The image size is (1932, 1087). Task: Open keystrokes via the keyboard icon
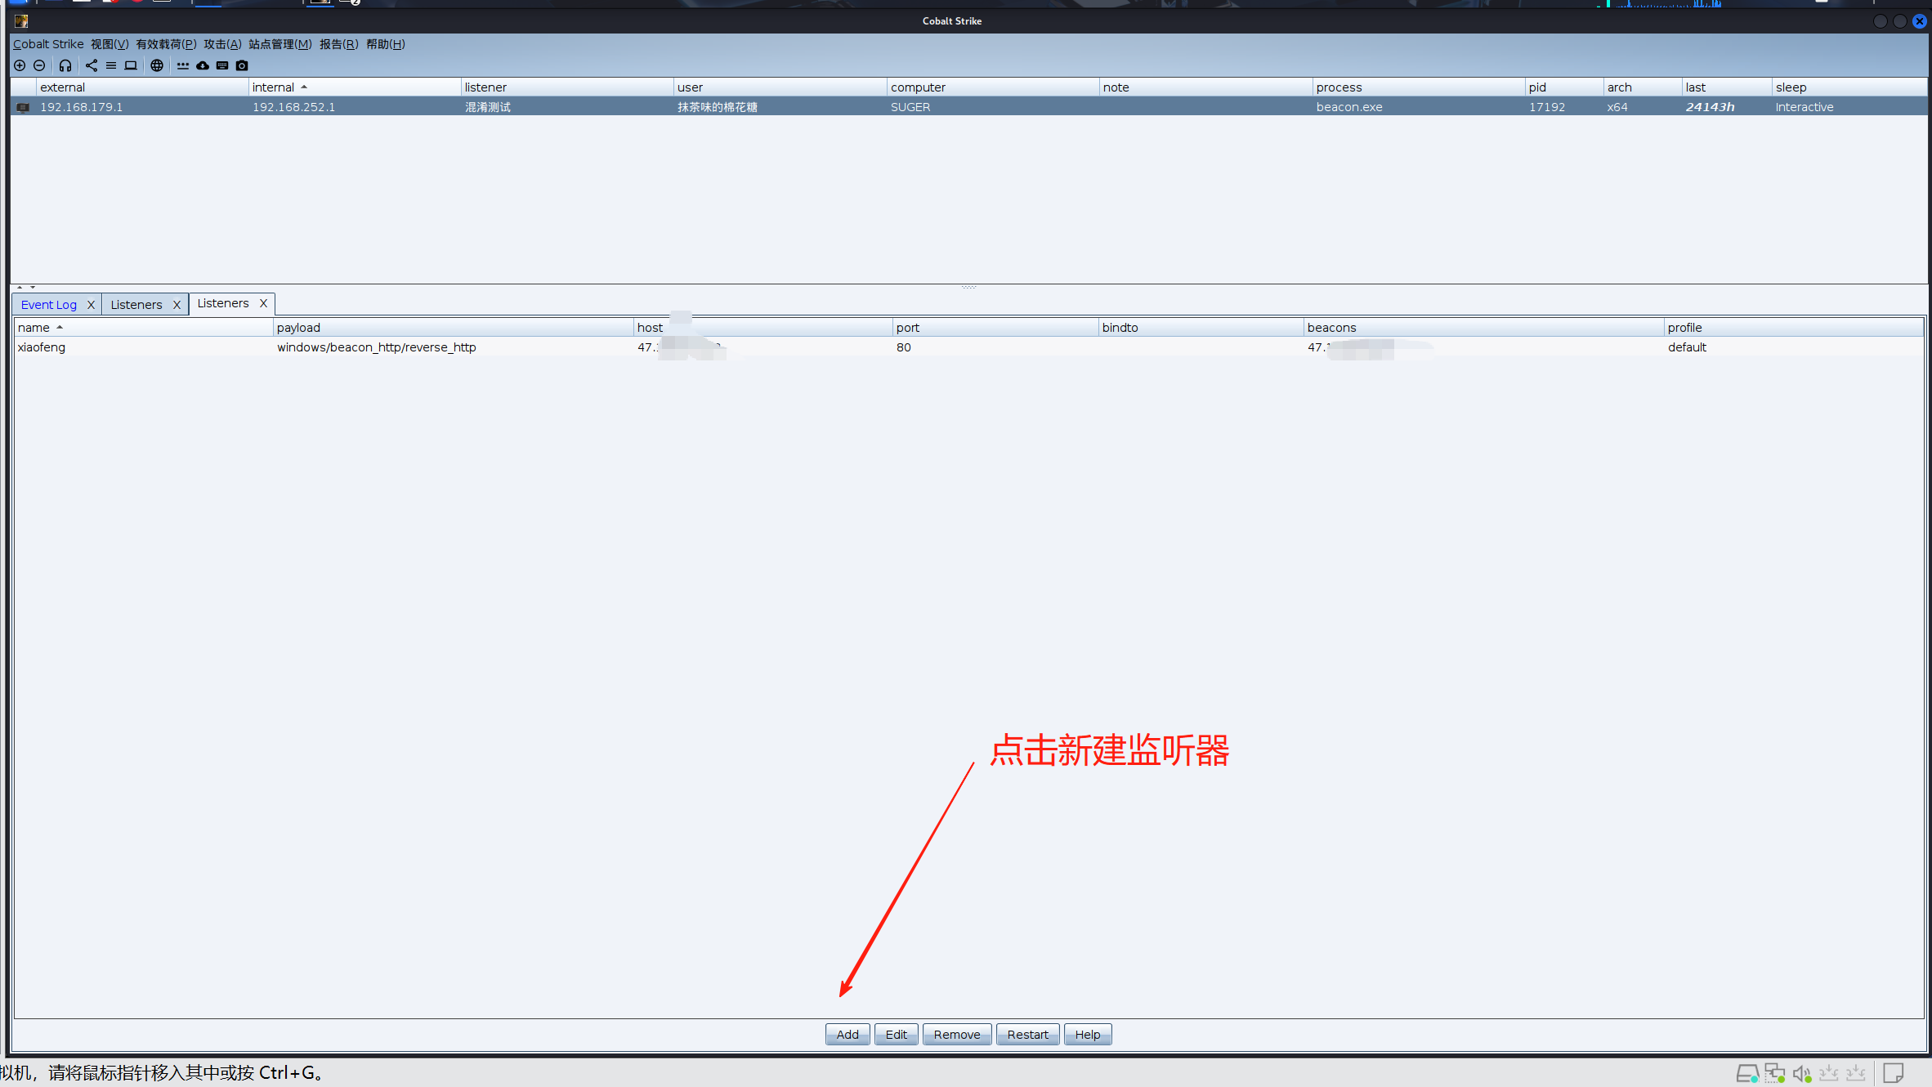point(222,65)
